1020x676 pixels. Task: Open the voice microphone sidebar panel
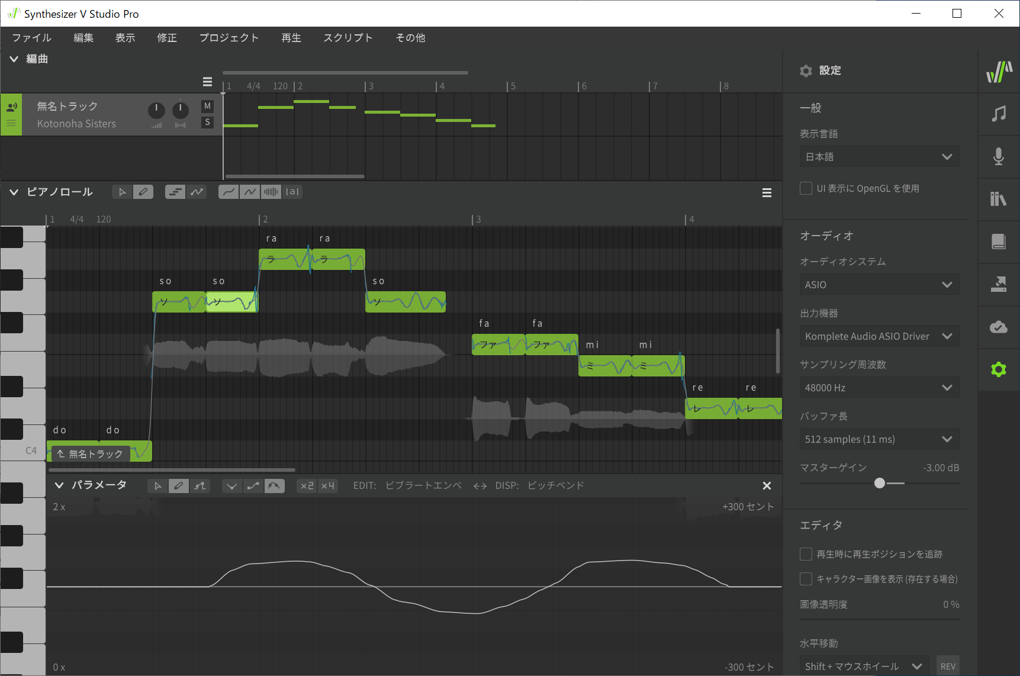click(x=999, y=156)
